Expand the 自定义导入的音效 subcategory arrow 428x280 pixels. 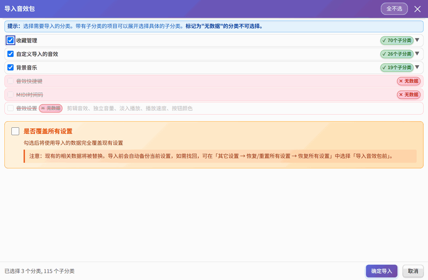pos(417,54)
